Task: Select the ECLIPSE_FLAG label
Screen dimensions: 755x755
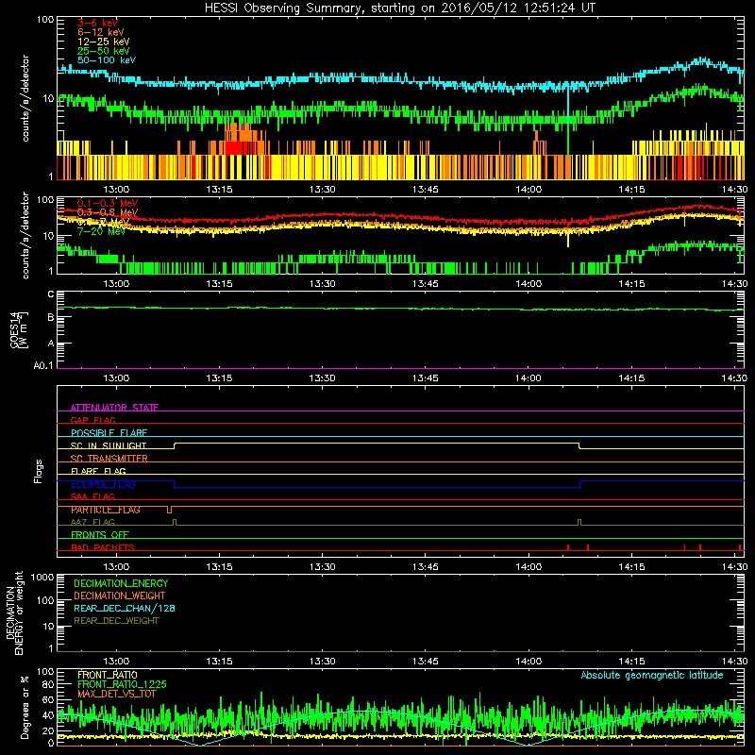Action: pos(103,484)
